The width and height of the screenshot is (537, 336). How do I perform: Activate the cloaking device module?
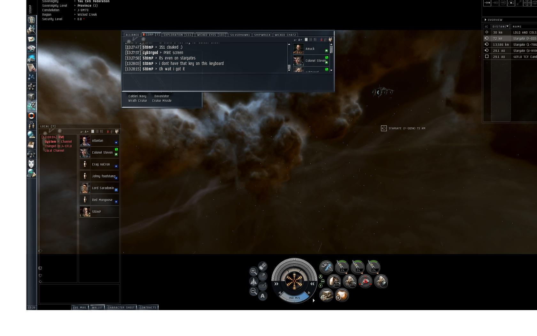(326, 267)
